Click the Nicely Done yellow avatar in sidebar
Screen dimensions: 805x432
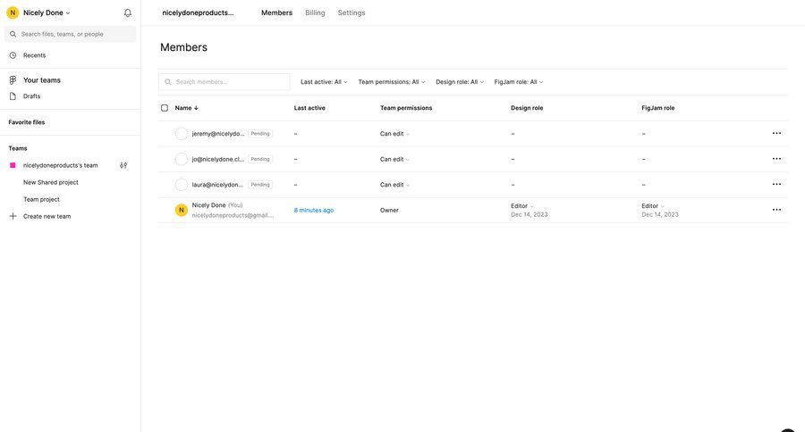[13, 12]
